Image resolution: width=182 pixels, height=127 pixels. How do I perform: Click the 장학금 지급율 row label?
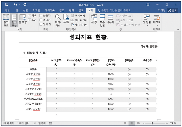tap(33, 109)
